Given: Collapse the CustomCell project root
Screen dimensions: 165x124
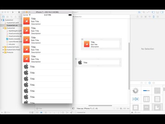Looking at the screenshot, I should tap(1, 20).
